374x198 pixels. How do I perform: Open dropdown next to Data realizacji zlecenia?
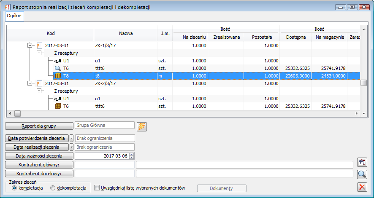71,147
